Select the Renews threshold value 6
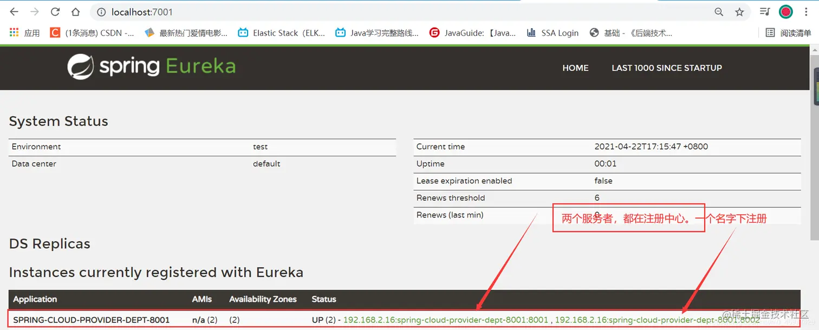The image size is (819, 330). 597,197
